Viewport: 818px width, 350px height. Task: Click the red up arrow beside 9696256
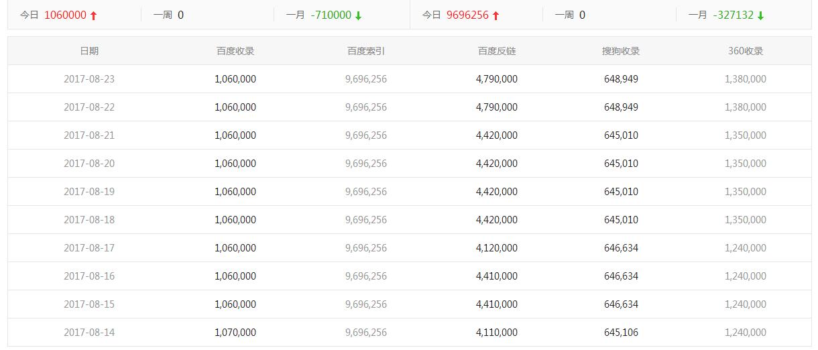tap(495, 15)
